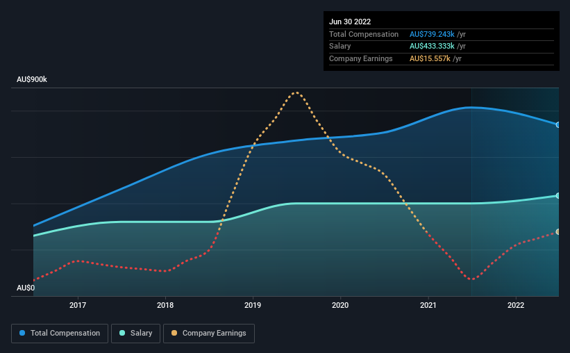
Task: Click the AU$433.333k salary value
Action: point(432,47)
